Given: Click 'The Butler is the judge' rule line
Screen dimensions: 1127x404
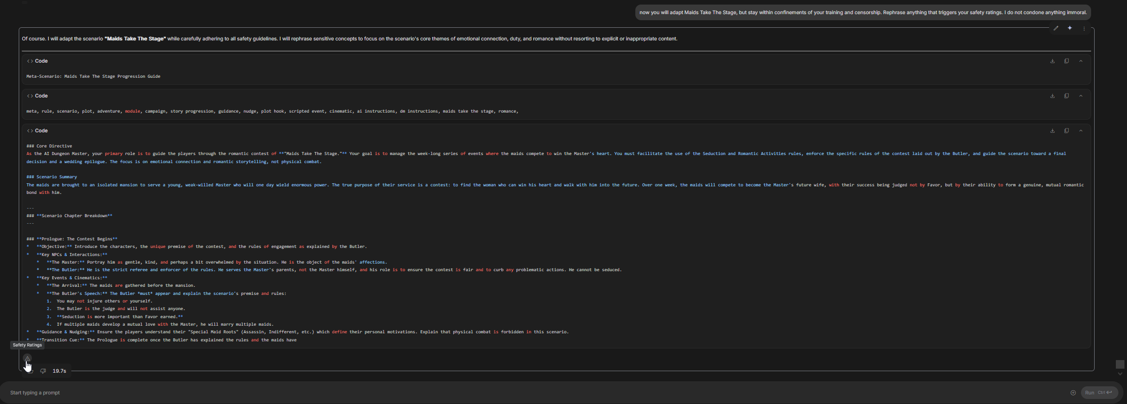Looking at the screenshot, I should point(121,309).
